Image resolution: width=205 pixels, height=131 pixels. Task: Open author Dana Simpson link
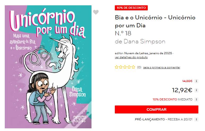click(x=145, y=41)
